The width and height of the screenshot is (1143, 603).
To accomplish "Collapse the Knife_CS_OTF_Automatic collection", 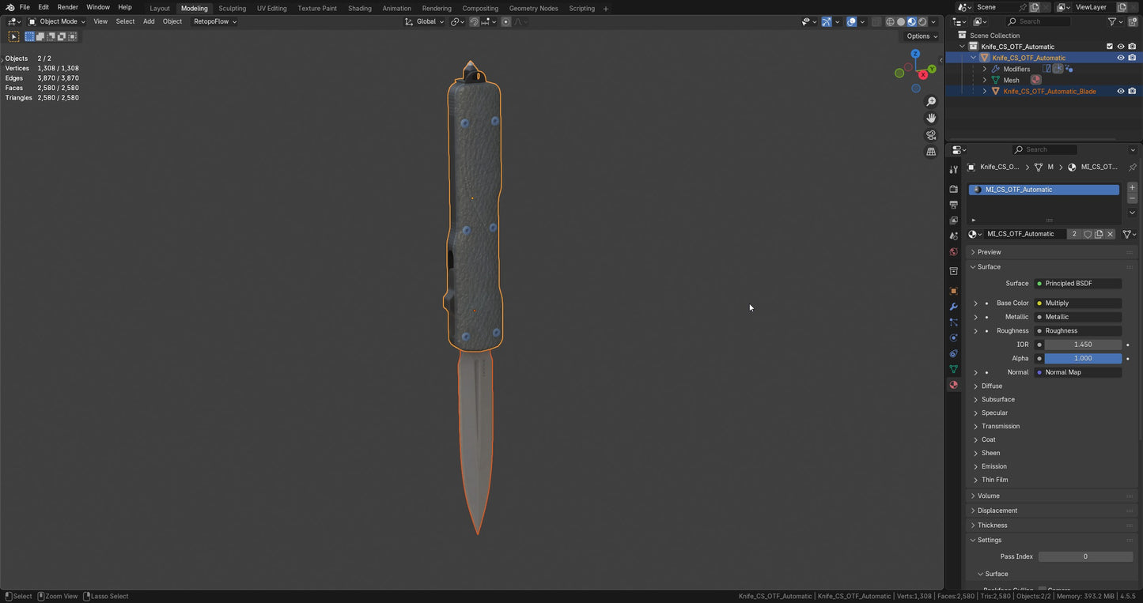I will (x=963, y=46).
